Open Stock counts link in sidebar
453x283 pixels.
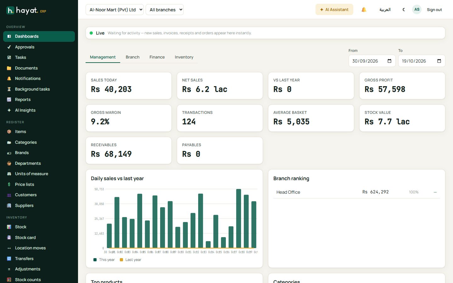click(39, 280)
